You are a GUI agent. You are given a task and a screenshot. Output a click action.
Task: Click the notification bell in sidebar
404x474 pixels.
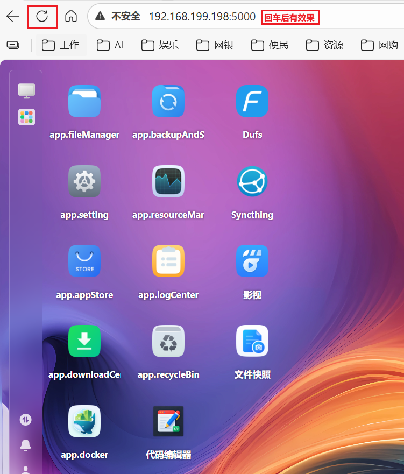point(26,445)
